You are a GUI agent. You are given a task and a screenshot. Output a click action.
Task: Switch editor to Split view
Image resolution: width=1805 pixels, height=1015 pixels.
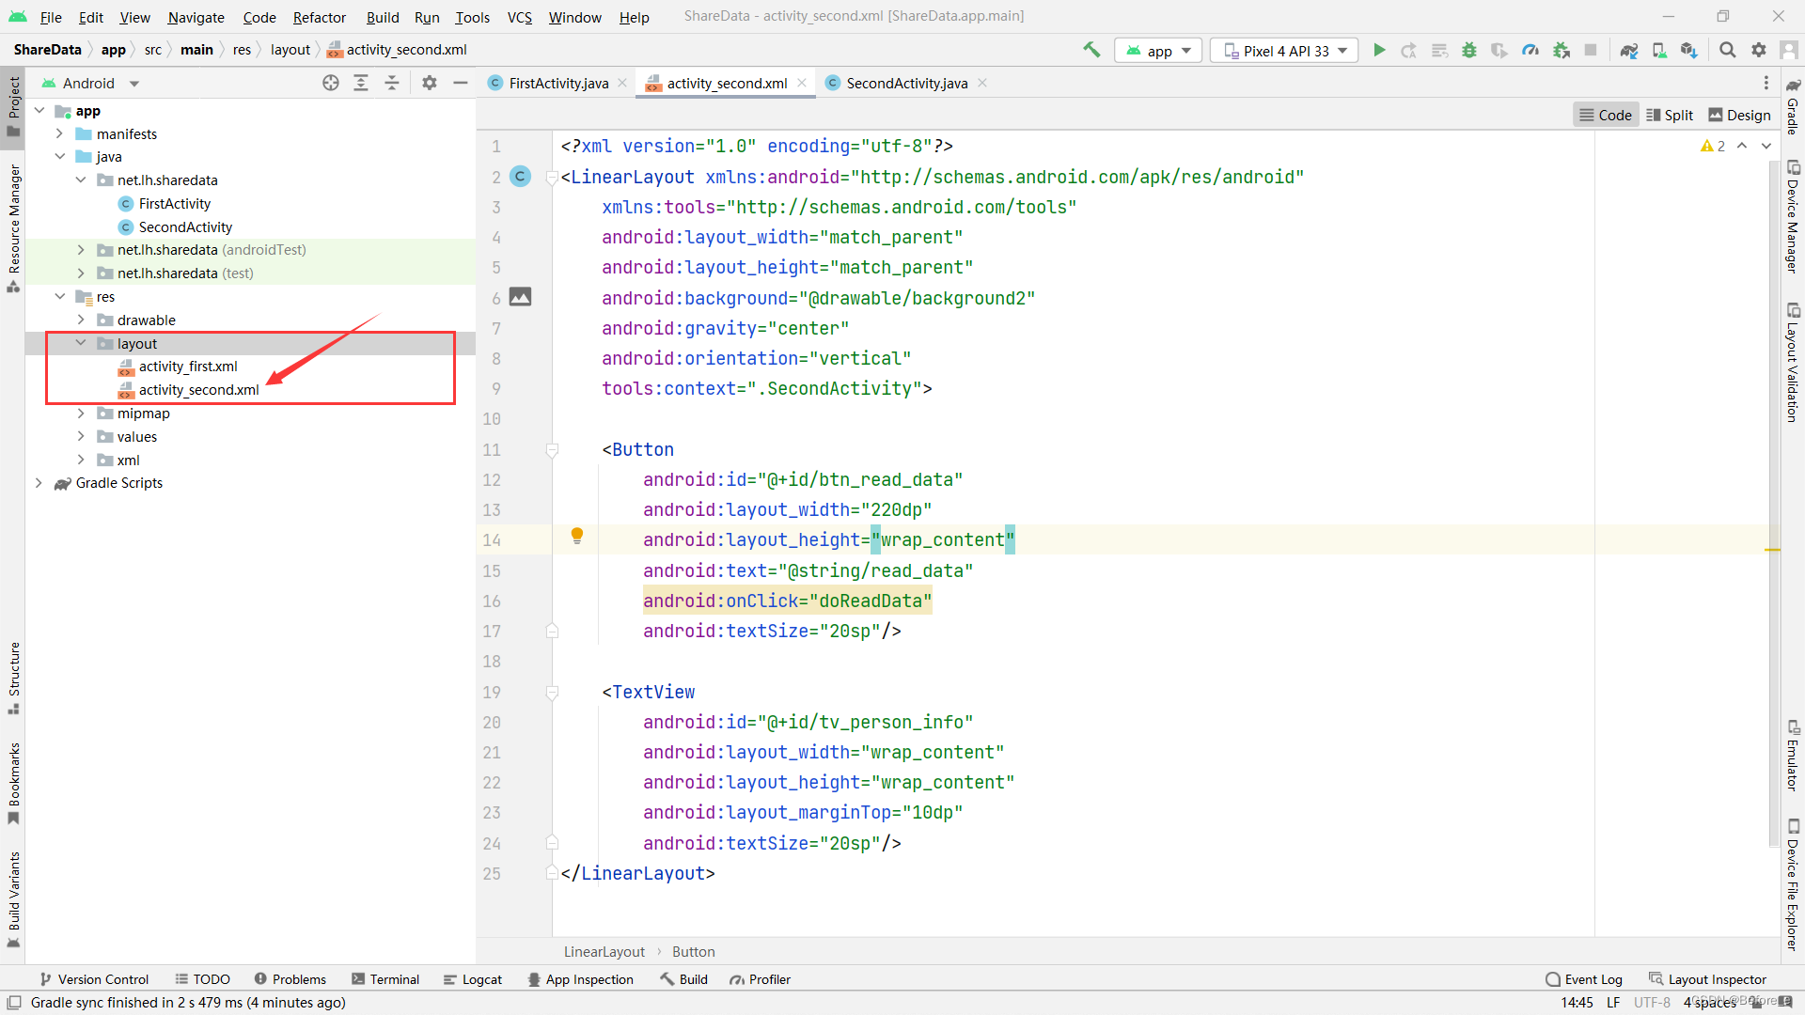click(1670, 115)
